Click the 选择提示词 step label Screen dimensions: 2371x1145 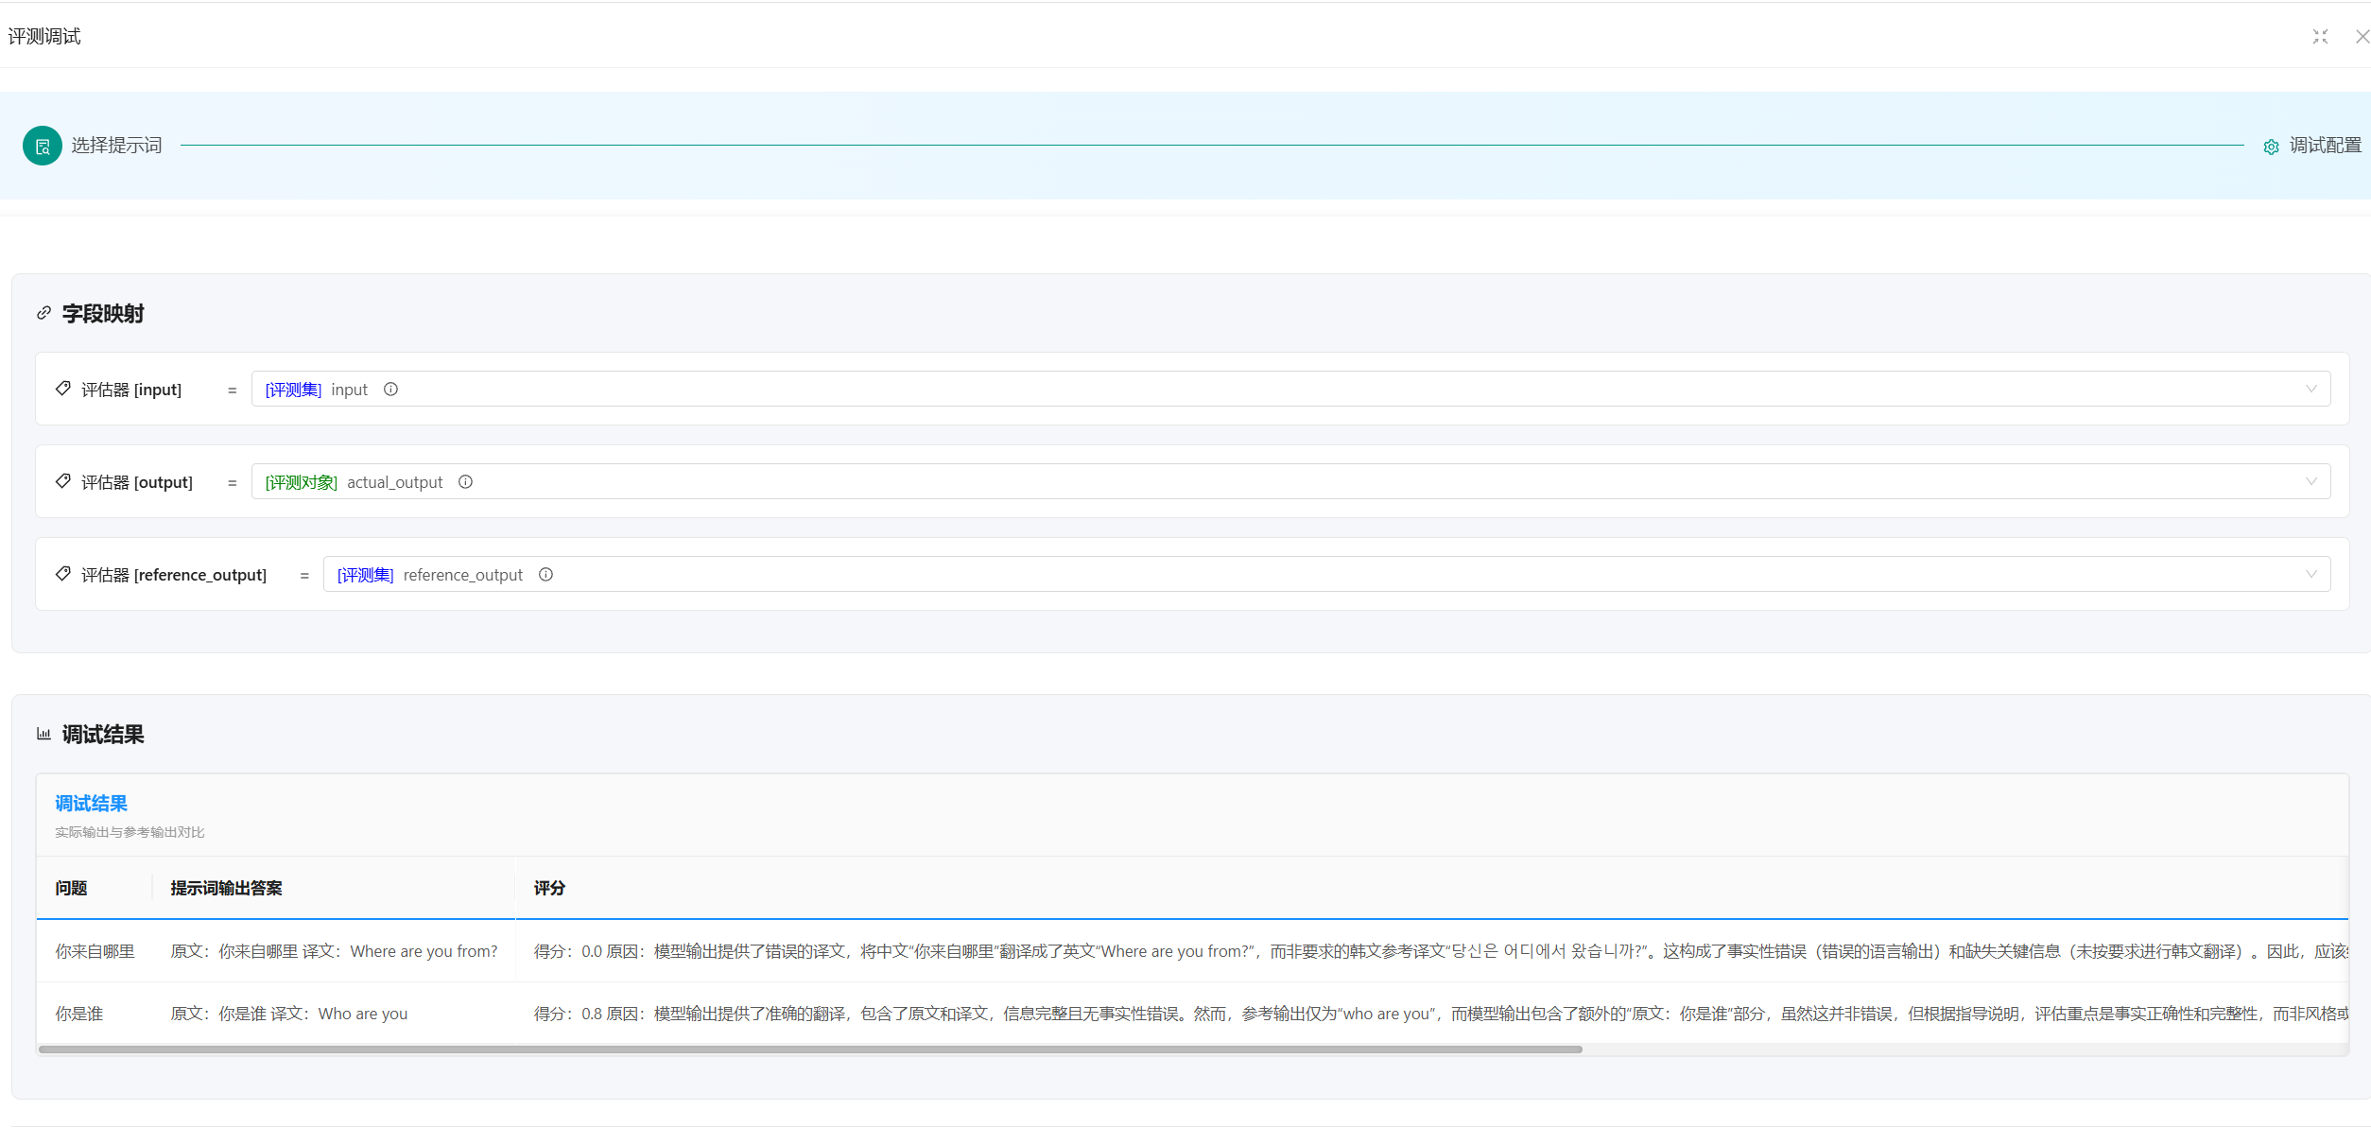[116, 146]
